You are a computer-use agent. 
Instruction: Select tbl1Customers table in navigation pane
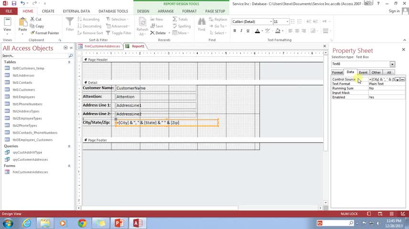click(24, 90)
